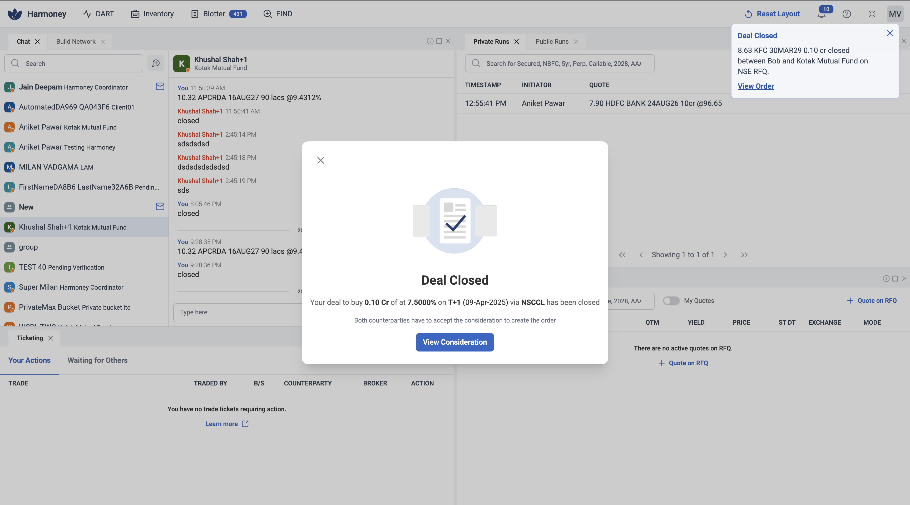Click Reset Layout in top bar
The height and width of the screenshot is (505, 910).
coord(772,14)
